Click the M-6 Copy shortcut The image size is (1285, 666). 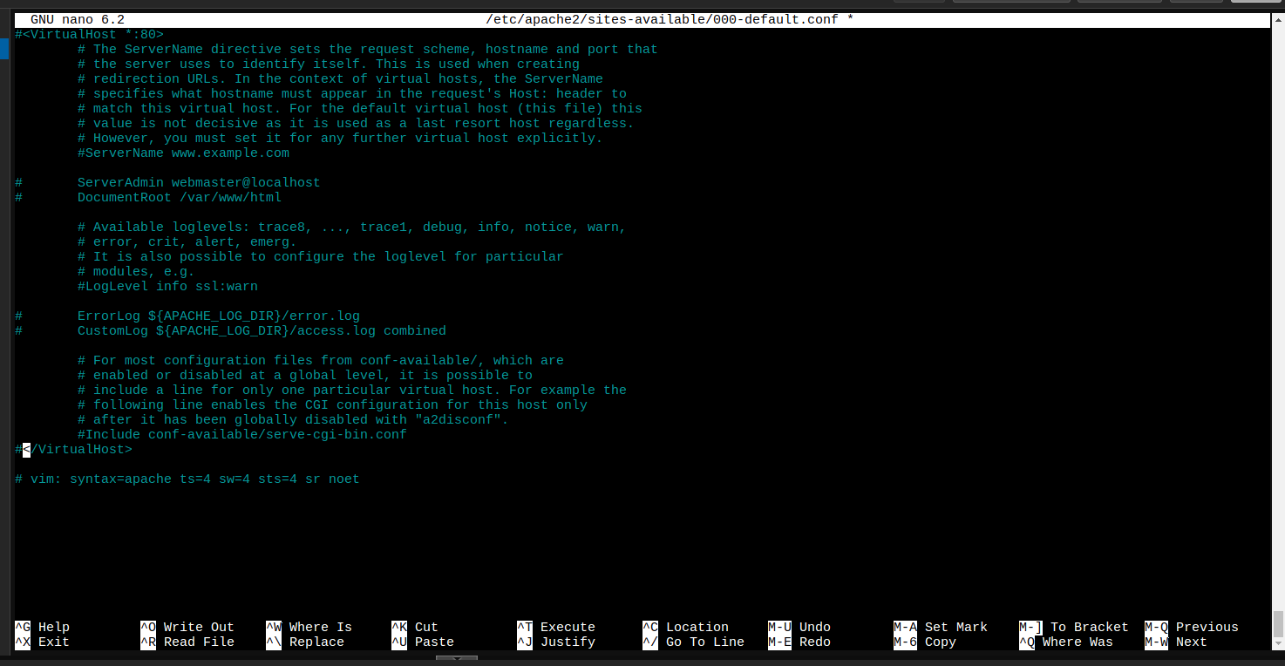(x=925, y=642)
